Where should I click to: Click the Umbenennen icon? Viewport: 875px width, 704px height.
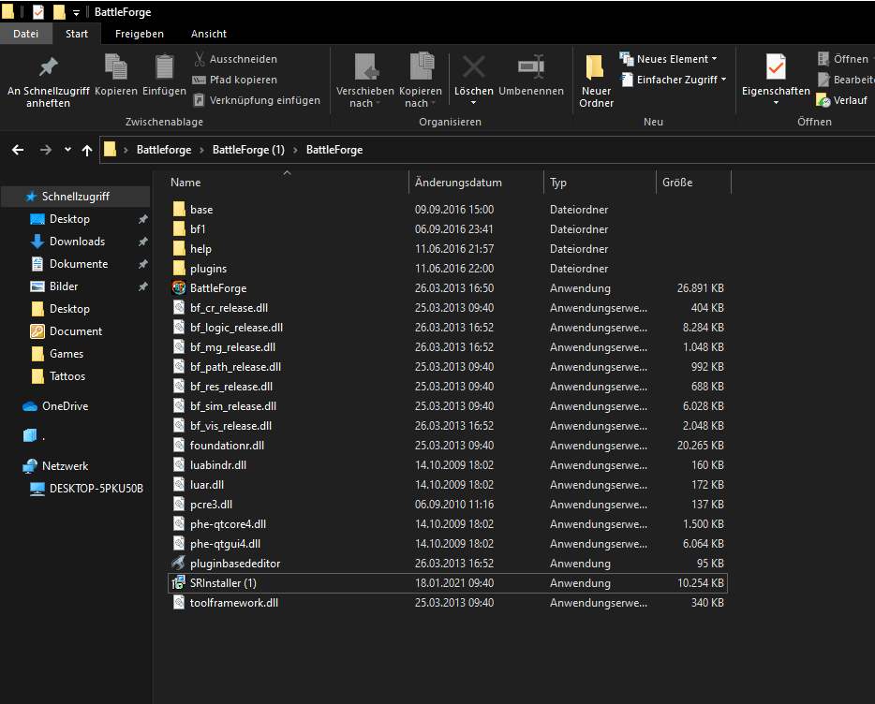click(x=531, y=67)
